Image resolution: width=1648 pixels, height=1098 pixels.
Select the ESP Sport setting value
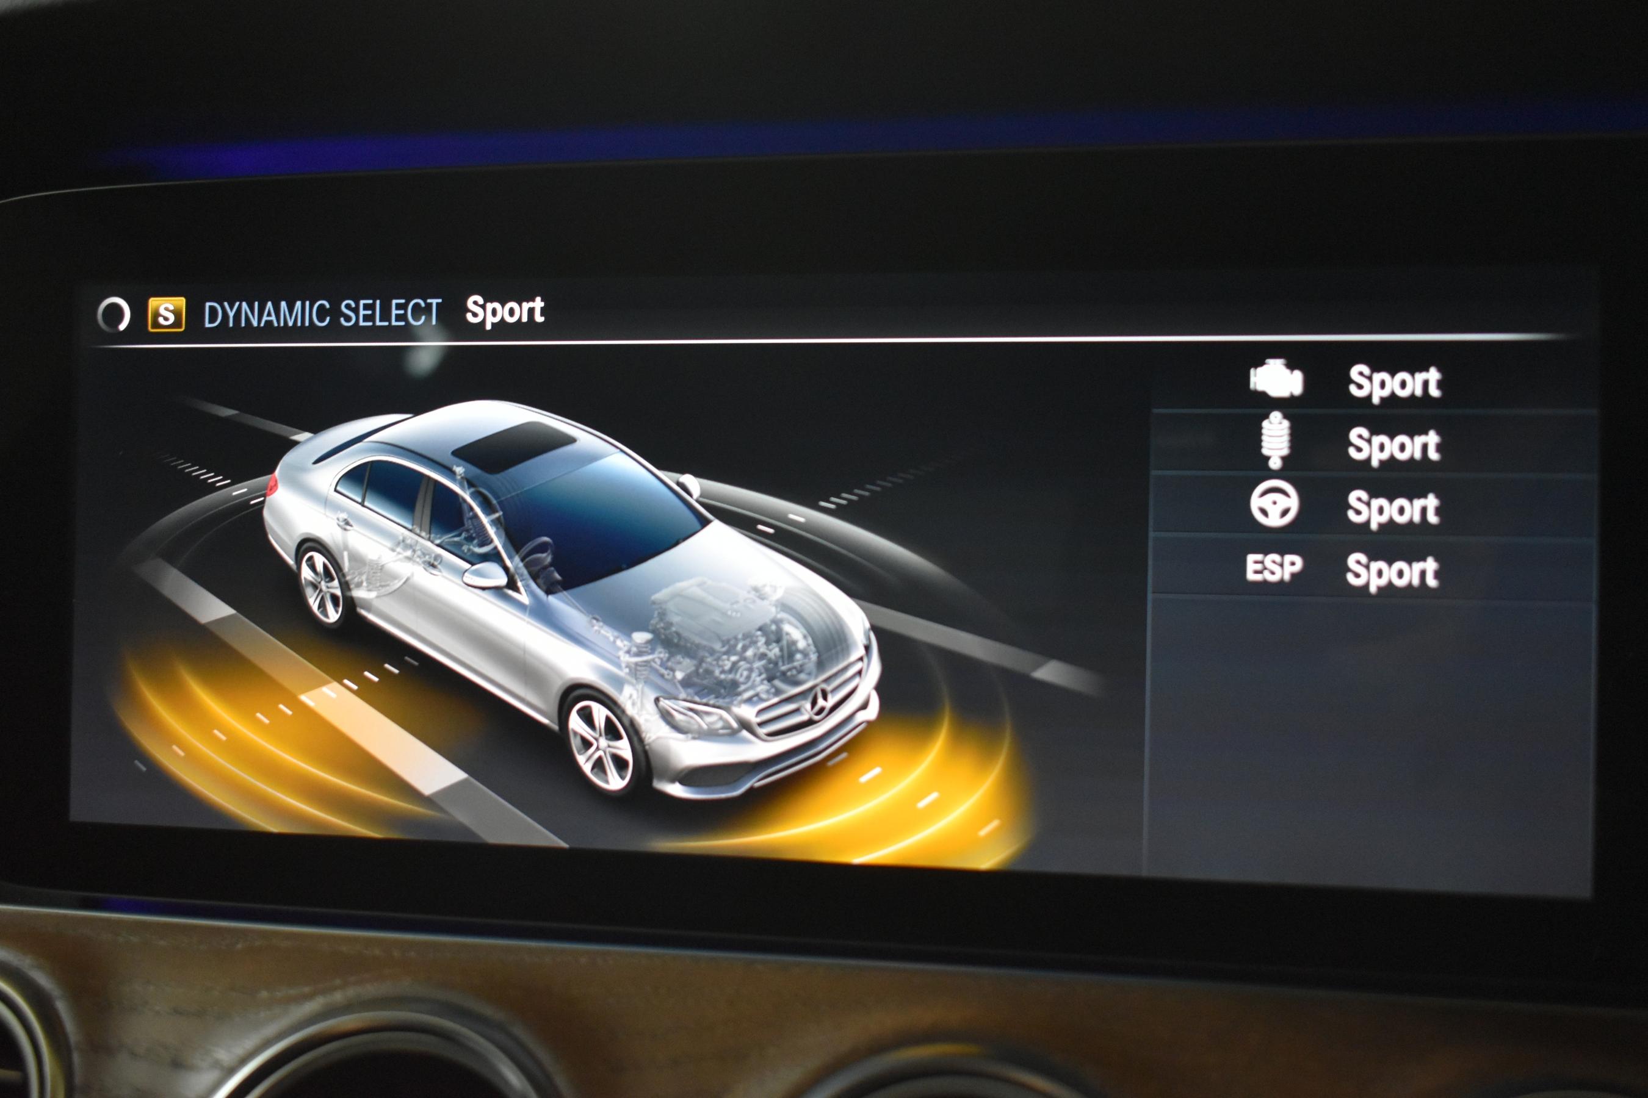point(1392,571)
